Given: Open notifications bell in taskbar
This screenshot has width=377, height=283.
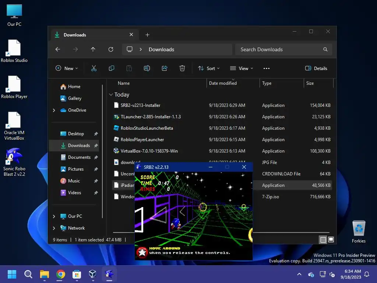Looking at the screenshot, I should [x=367, y=274].
